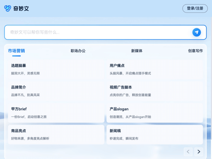This screenshot has height=159, width=212.
Task: Click the 奇妙文 brand name text
Action: 22,8
